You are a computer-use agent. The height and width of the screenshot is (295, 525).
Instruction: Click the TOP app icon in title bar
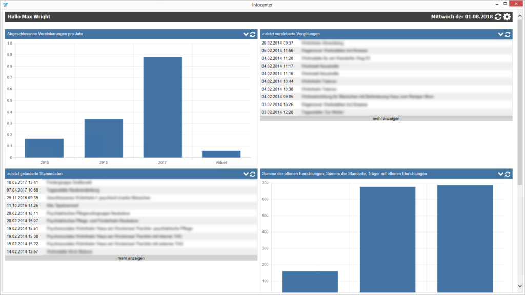click(x=5, y=4)
